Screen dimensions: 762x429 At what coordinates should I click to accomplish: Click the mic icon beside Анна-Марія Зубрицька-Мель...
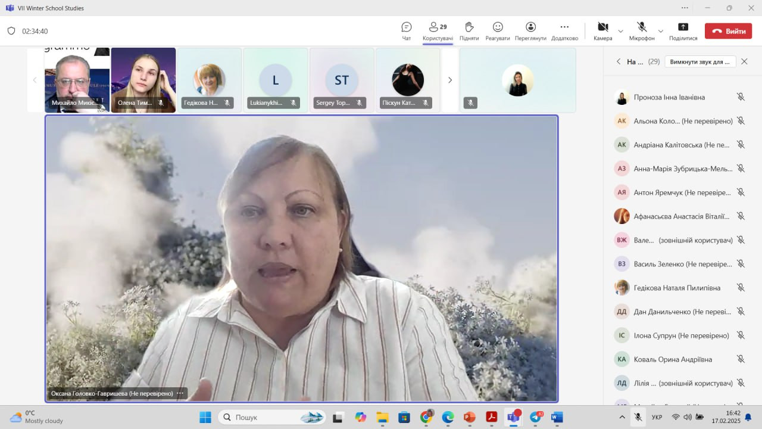741,168
